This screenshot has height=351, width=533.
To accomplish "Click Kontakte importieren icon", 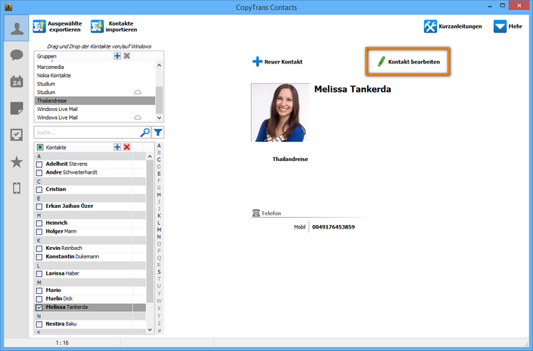I will tap(97, 26).
